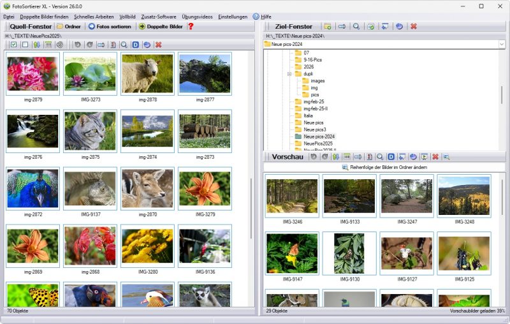The width and height of the screenshot is (510, 324).
Task: Rotate left using Vorschau toolbar icon
Action: click(314, 157)
